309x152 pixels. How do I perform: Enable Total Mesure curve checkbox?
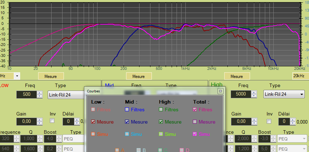195,122
